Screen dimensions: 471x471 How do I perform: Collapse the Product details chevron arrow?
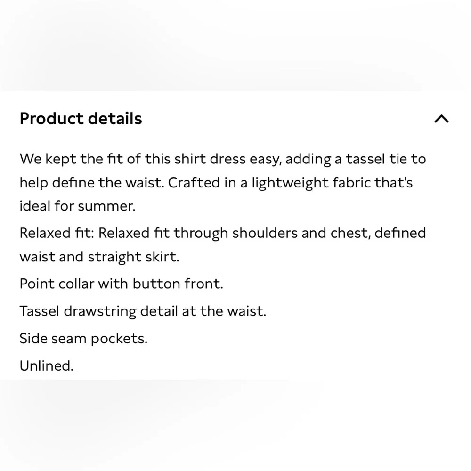click(441, 119)
